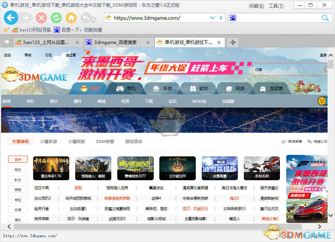Click the 3DMGAME site logo
The image size is (335, 242).
coord(34,74)
